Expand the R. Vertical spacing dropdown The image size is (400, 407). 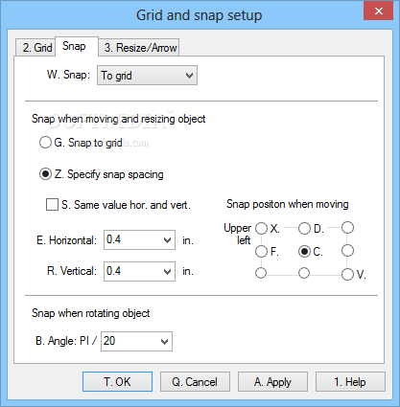[139, 271]
